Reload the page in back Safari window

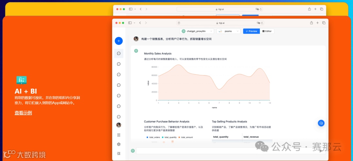(x=261, y=9)
